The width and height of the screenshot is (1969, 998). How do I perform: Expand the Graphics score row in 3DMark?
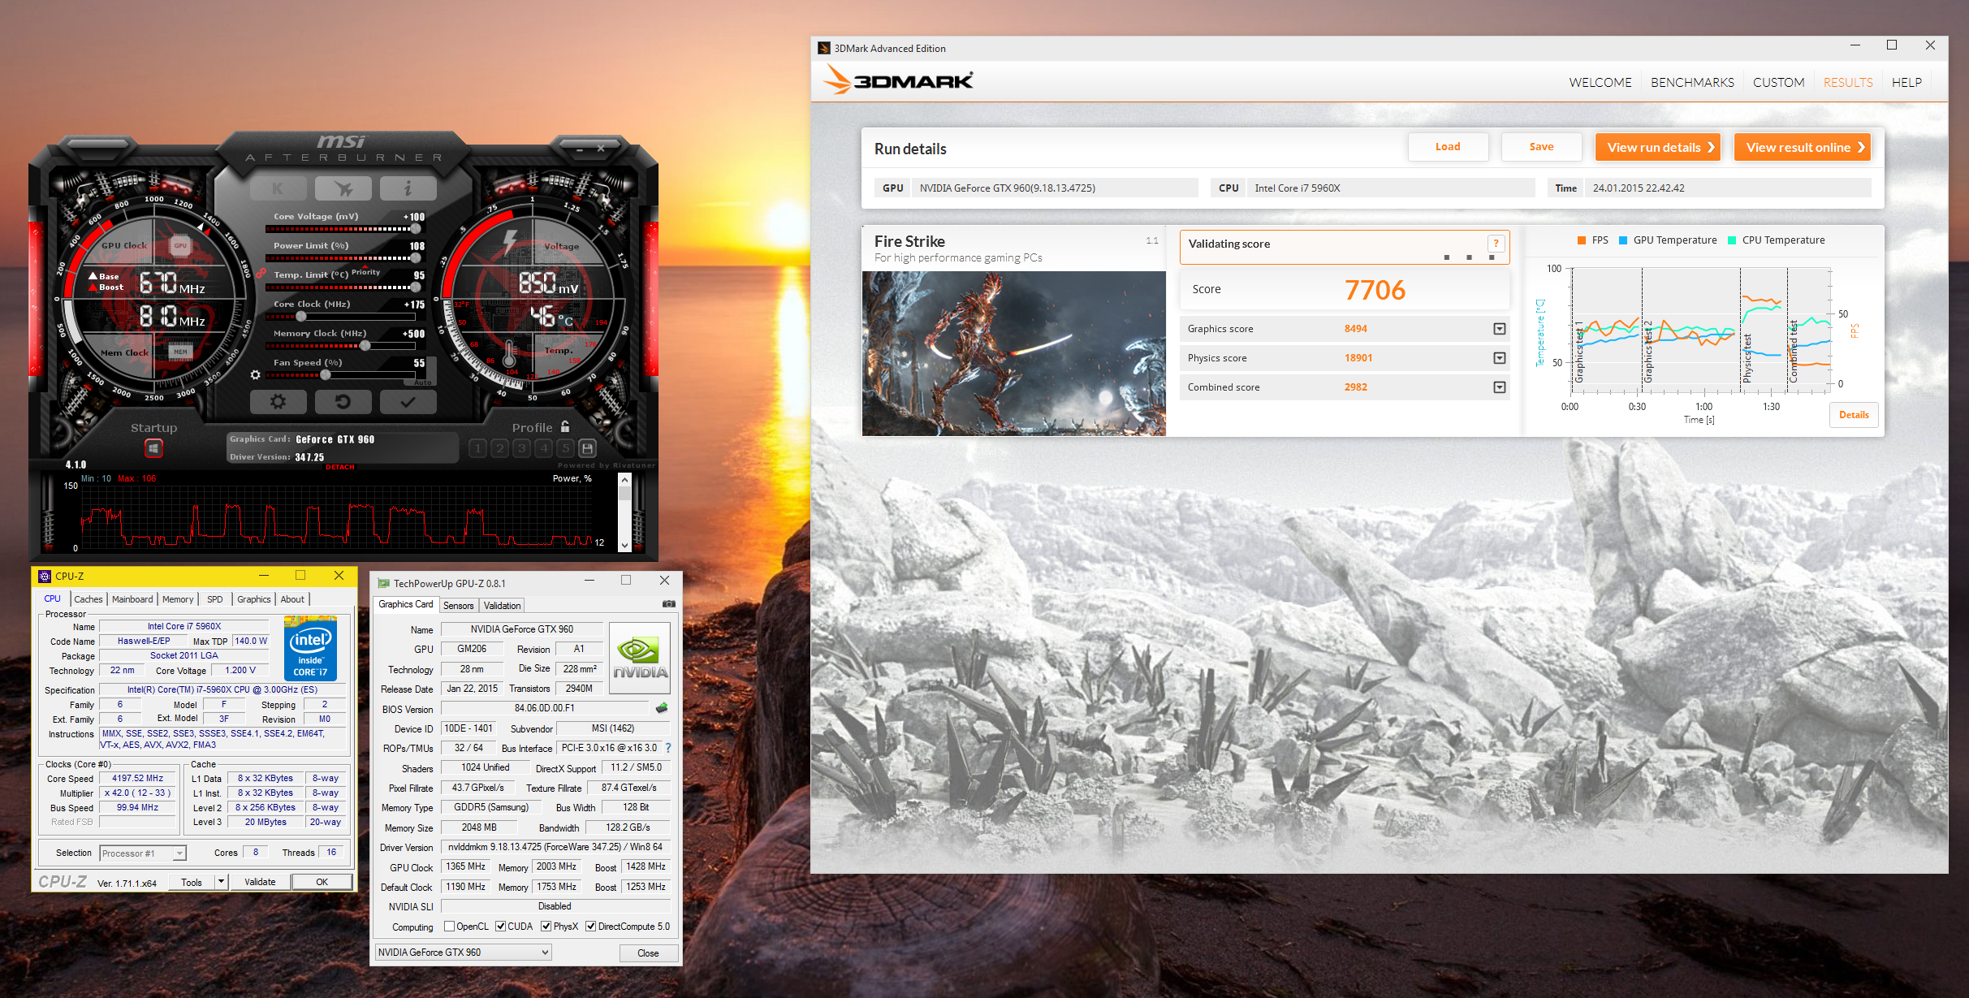(x=1500, y=329)
